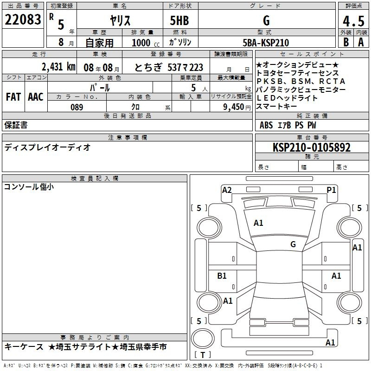Select inspector note コンソール傷小
Screen dimensions: 371x371
29,187
